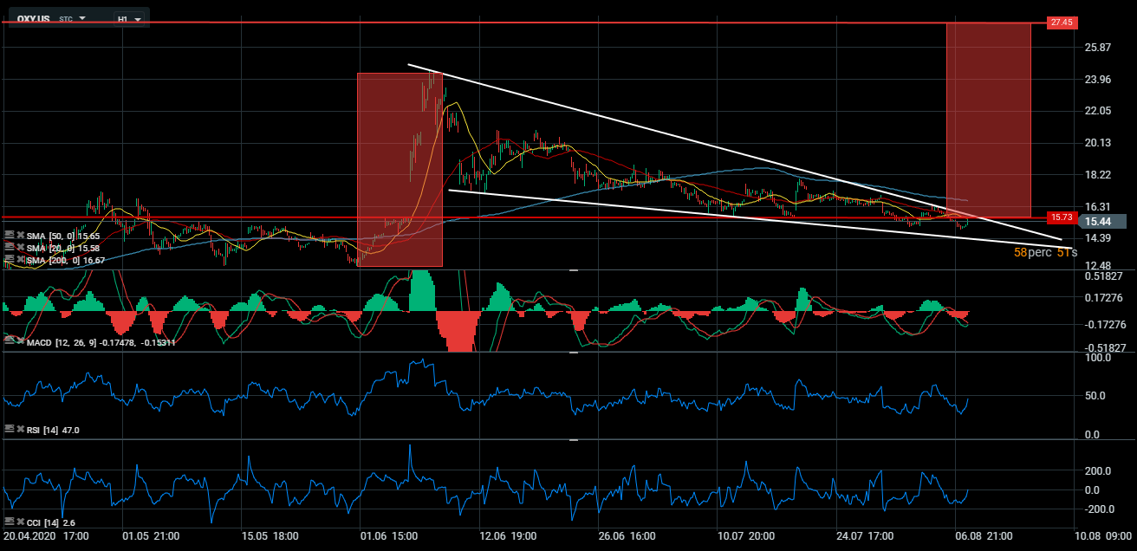Click the 12.48 price axis label
Viewport: 1137px width, 551px height.
(1097, 266)
